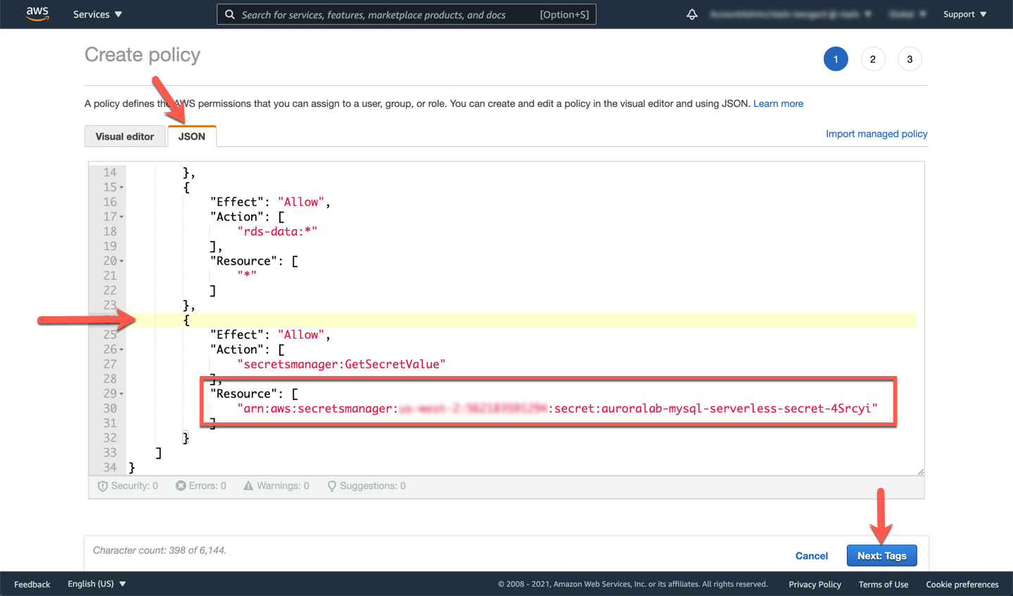The width and height of the screenshot is (1013, 596).
Task: Switch to the Visual editor tab
Action: (x=125, y=136)
